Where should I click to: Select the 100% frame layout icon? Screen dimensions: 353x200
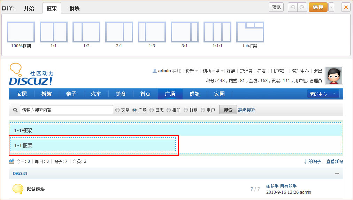(21, 32)
